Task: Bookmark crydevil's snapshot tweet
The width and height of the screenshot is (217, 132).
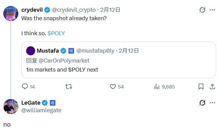Action: point(201,87)
